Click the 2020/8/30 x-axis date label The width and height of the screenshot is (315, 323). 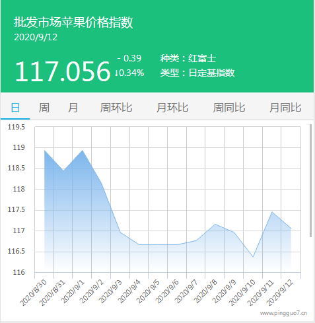[33, 293]
